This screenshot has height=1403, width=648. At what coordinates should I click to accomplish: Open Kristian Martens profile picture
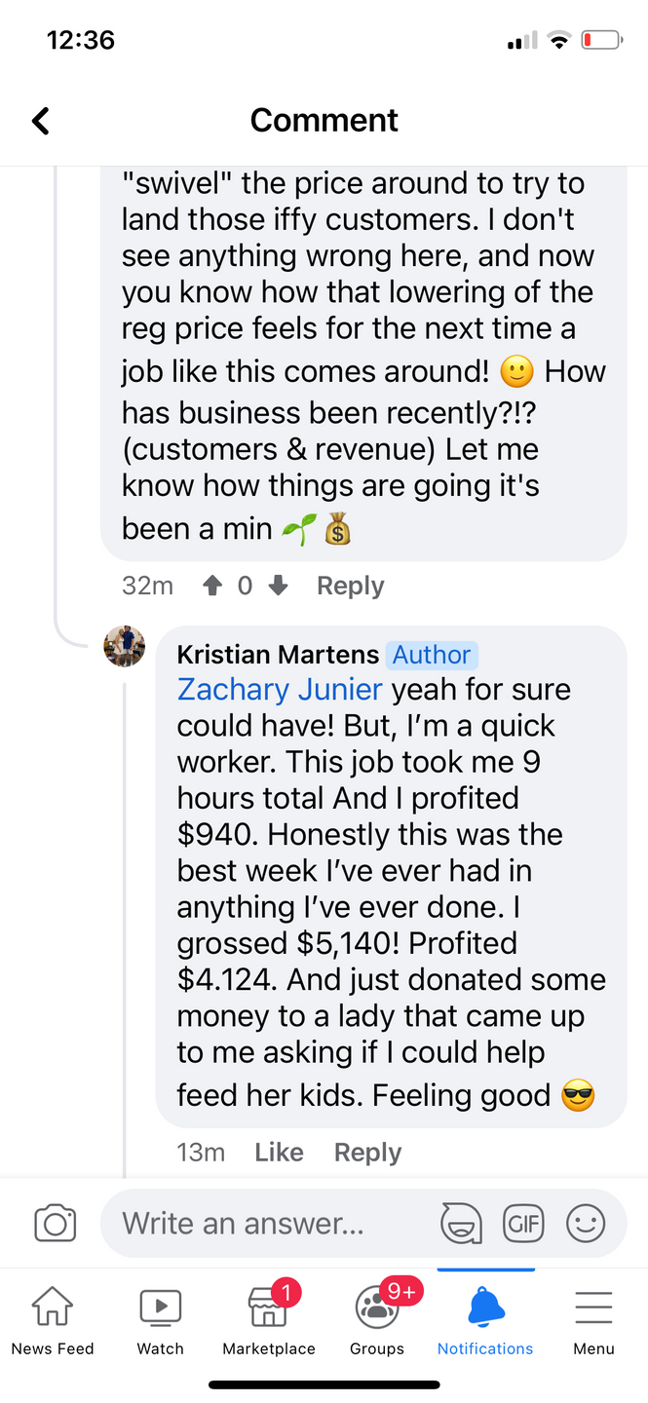[125, 647]
